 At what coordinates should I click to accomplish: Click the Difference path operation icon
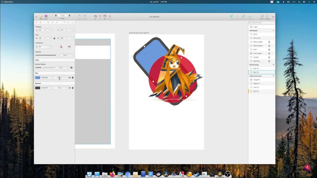tap(250, 16)
